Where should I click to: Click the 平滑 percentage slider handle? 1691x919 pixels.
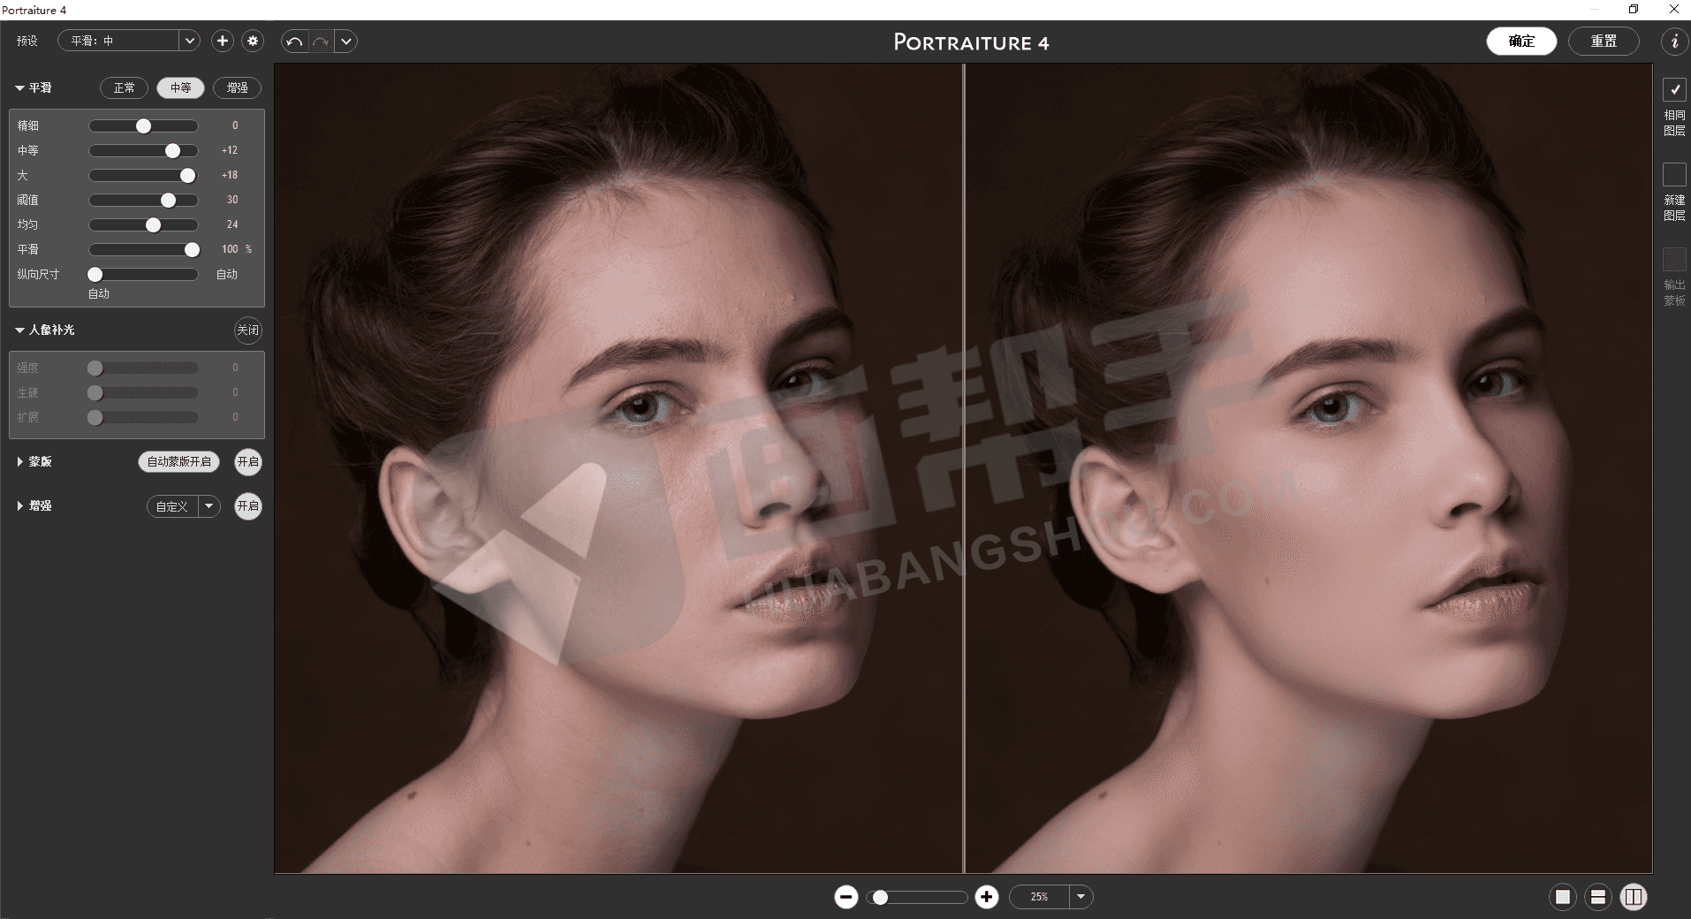(192, 250)
